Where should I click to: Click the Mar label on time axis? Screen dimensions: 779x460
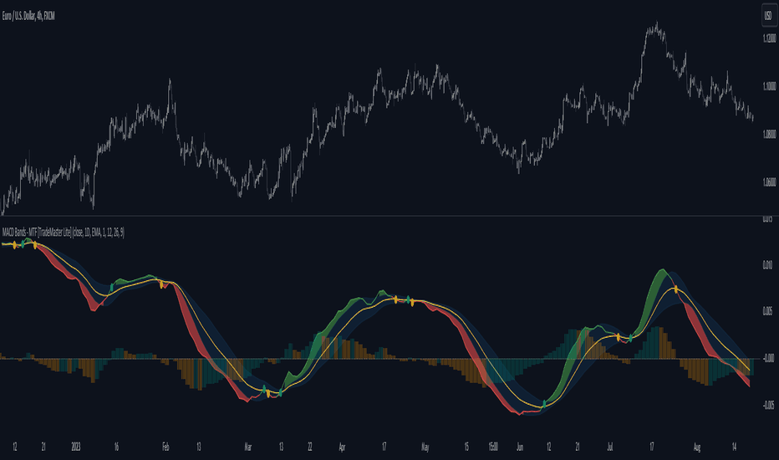pyautogui.click(x=248, y=447)
